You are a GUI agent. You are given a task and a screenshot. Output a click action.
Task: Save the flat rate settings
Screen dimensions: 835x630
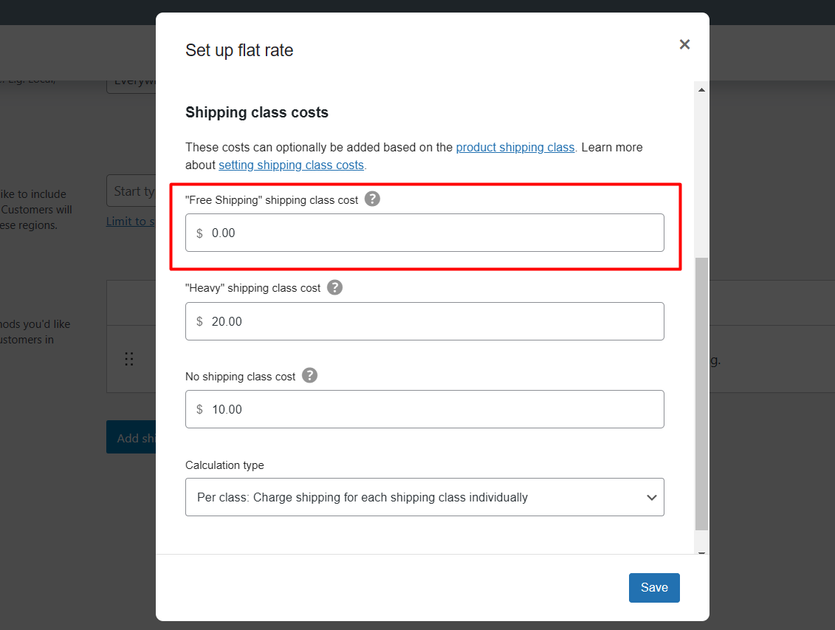click(x=654, y=588)
